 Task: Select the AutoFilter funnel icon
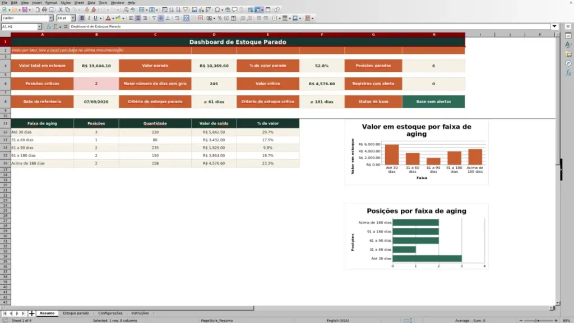tap(185, 10)
